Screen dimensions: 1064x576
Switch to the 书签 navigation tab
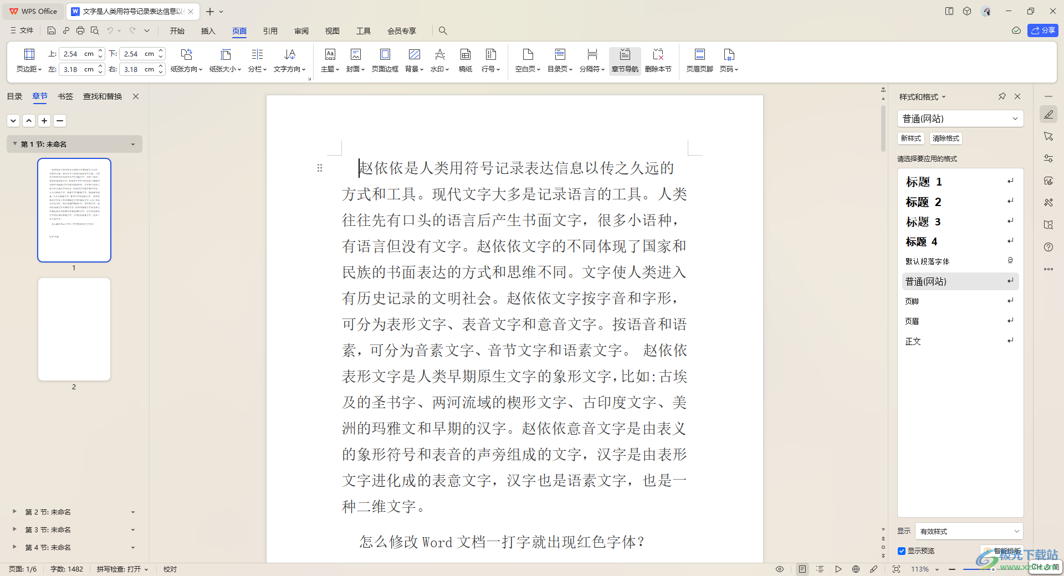[x=65, y=96]
